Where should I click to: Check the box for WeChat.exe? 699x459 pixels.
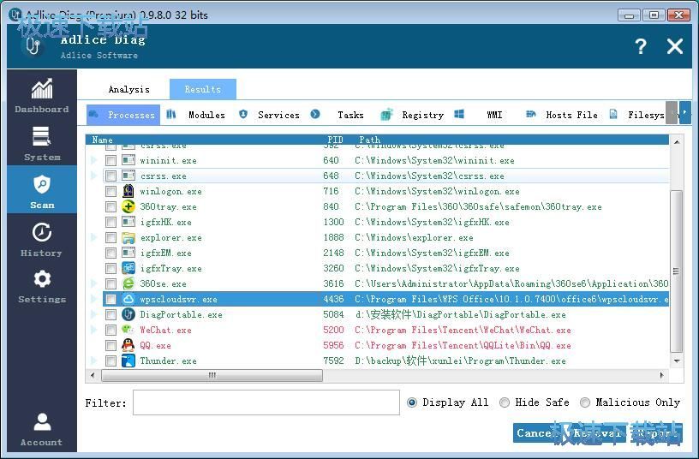(x=111, y=331)
